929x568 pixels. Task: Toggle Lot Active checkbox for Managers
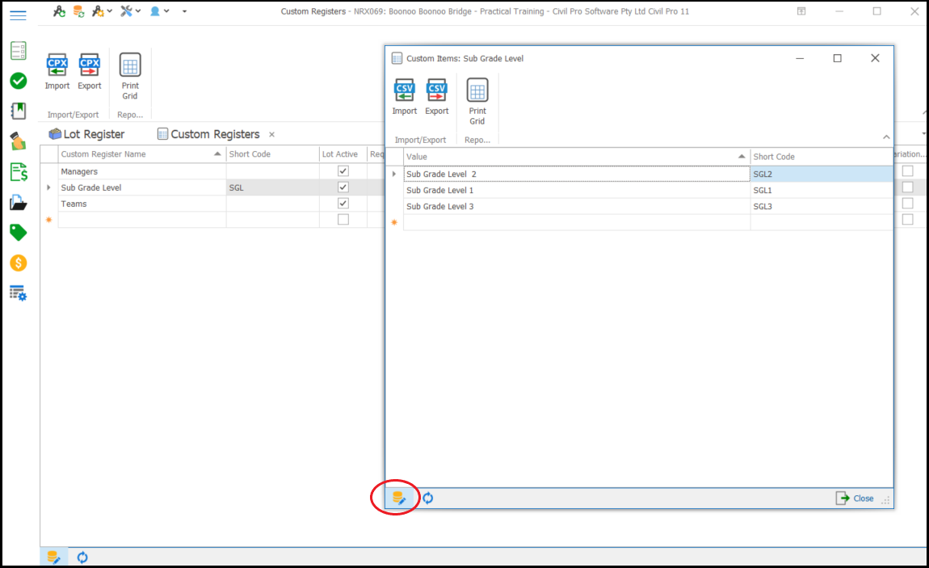pyautogui.click(x=343, y=171)
